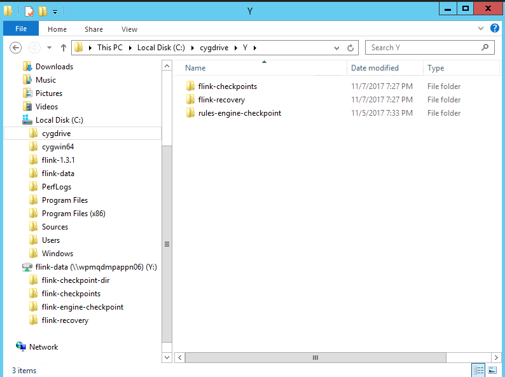
Task: Sort by the Date modified column
Action: [375, 68]
